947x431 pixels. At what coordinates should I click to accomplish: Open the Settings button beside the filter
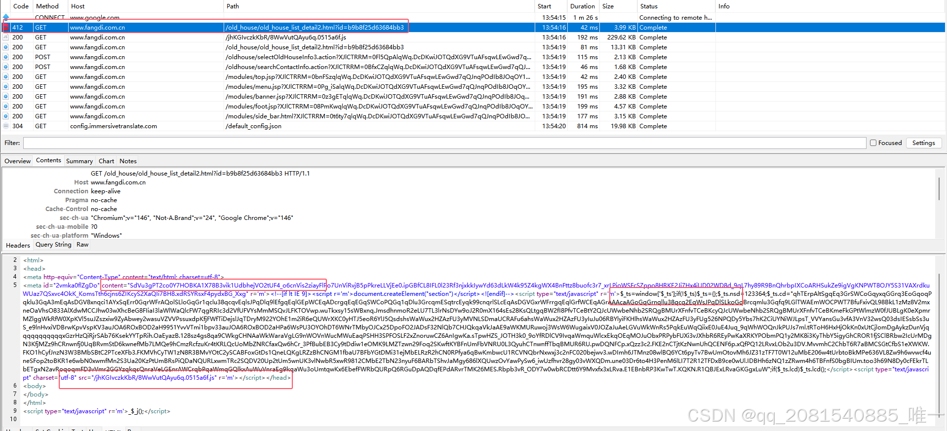tap(923, 143)
